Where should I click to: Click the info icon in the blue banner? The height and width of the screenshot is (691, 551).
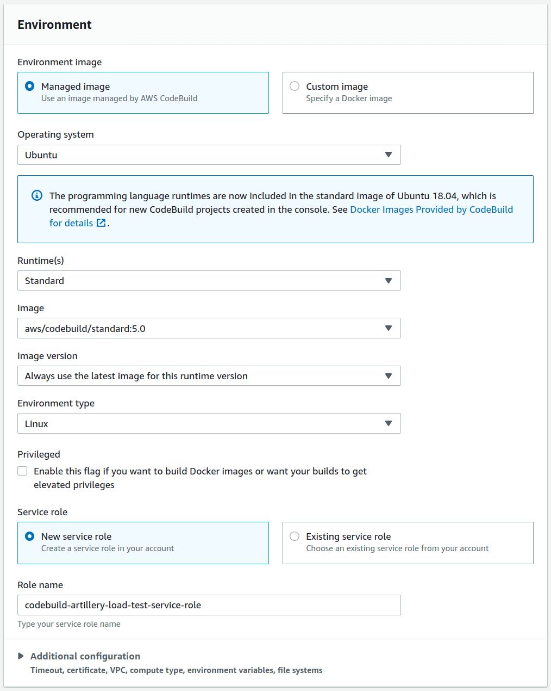point(36,195)
